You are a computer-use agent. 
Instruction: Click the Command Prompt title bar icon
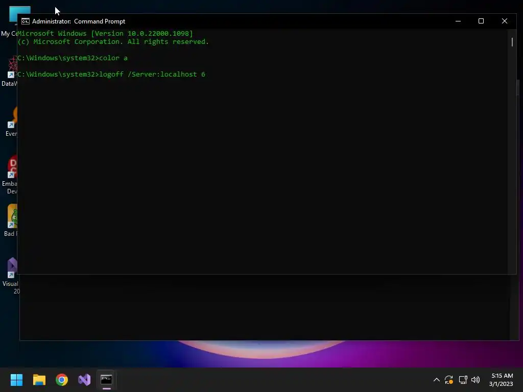tap(26, 21)
